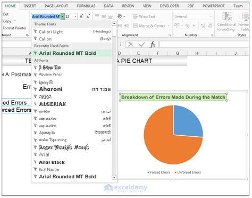Screen dimensions: 252x198
Task: Click the decrease indent icon
Action: click(120, 26)
